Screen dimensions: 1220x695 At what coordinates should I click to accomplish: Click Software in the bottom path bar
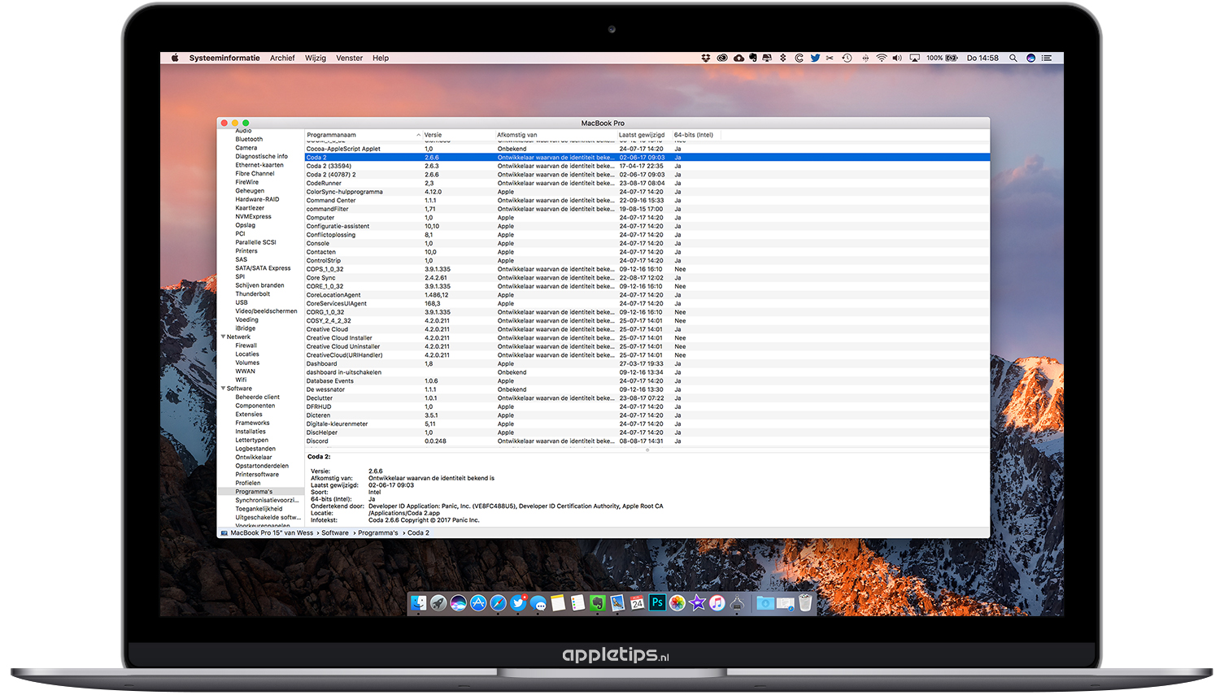pyautogui.click(x=335, y=533)
